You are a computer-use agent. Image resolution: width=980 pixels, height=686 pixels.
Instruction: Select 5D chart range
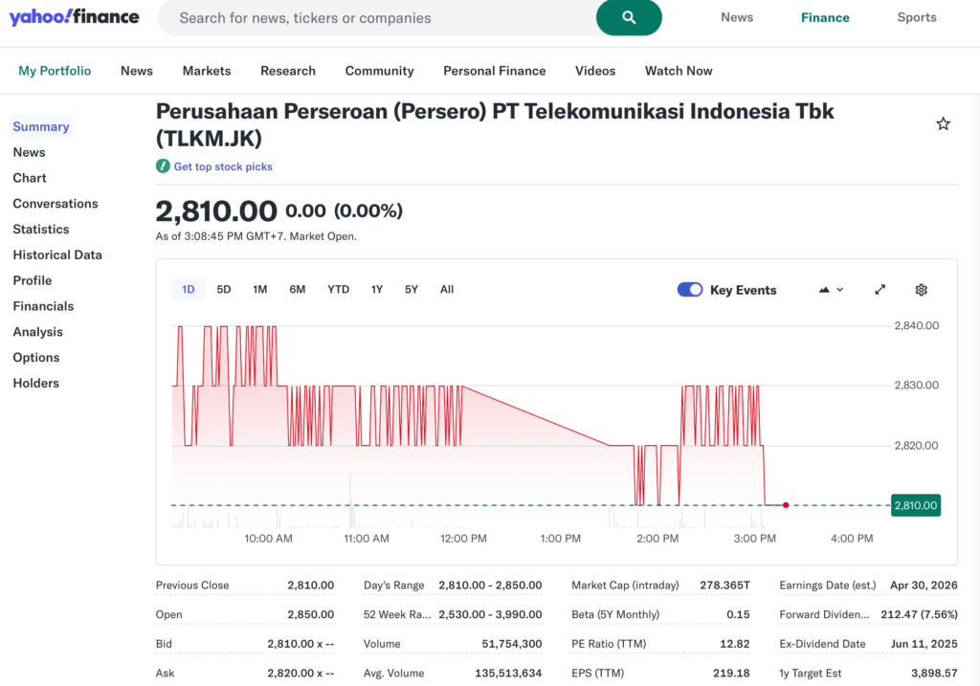coord(224,289)
